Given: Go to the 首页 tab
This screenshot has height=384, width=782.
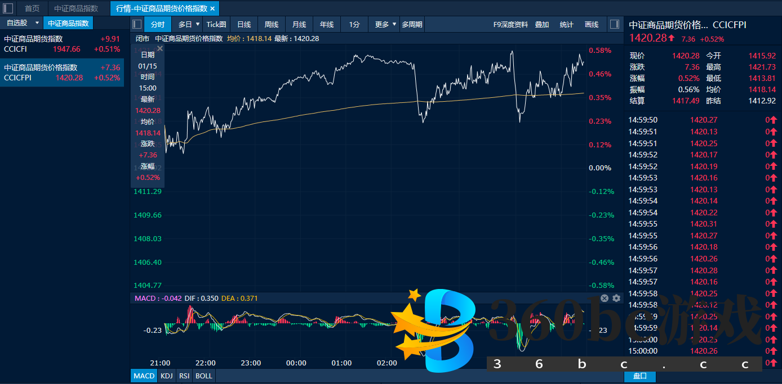Looking at the screenshot, I should pos(32,8).
